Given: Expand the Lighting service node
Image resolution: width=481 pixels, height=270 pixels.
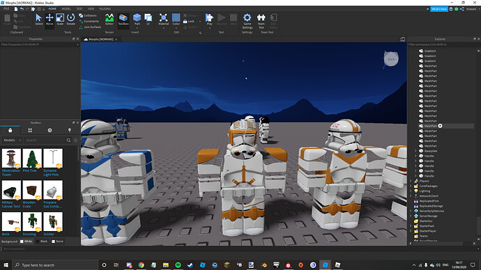Looking at the screenshot, I should coord(411,191).
